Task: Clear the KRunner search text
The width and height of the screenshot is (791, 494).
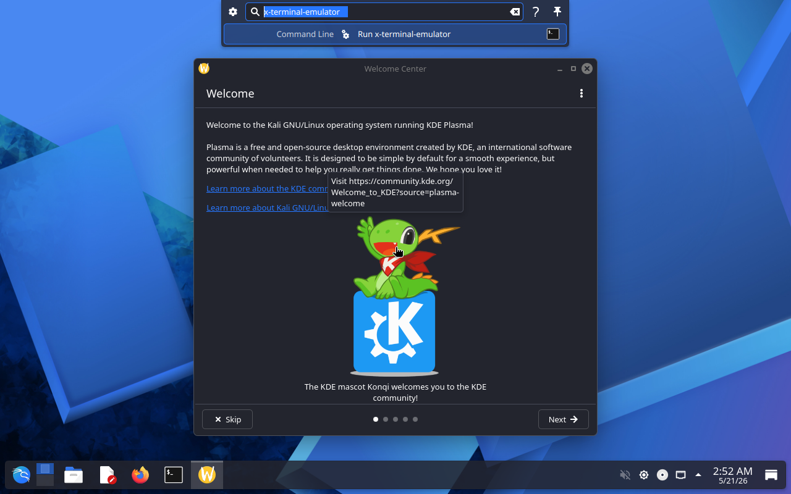Action: pyautogui.click(x=514, y=12)
